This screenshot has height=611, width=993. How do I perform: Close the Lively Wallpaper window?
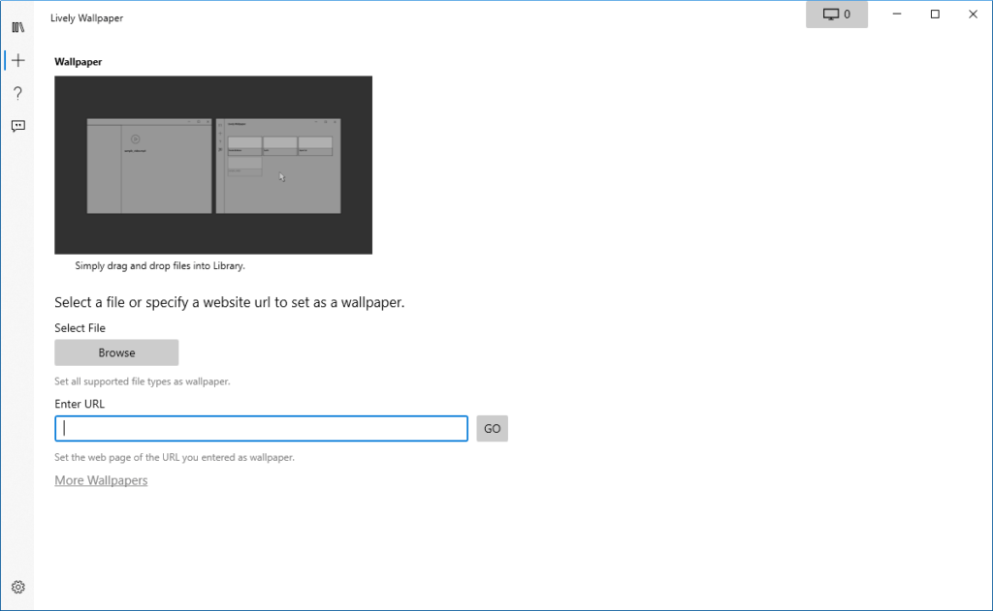pyautogui.click(x=973, y=15)
